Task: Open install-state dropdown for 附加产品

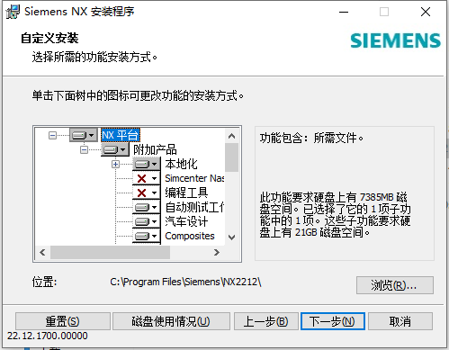Action: [x=115, y=149]
